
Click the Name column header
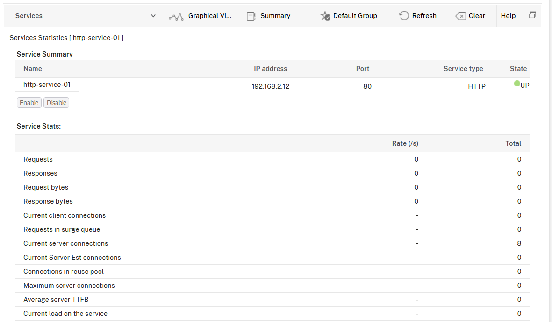coord(33,69)
